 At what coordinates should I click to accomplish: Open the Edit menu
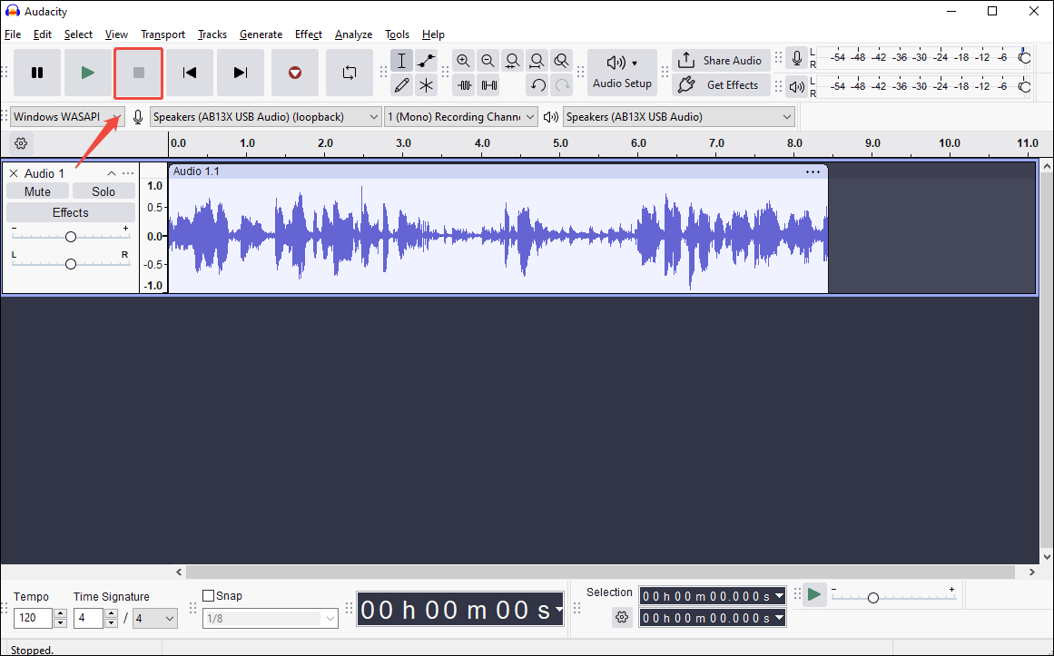[x=43, y=34]
